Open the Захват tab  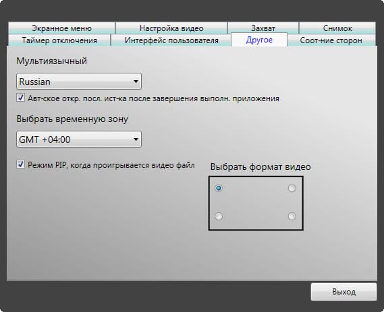263,28
